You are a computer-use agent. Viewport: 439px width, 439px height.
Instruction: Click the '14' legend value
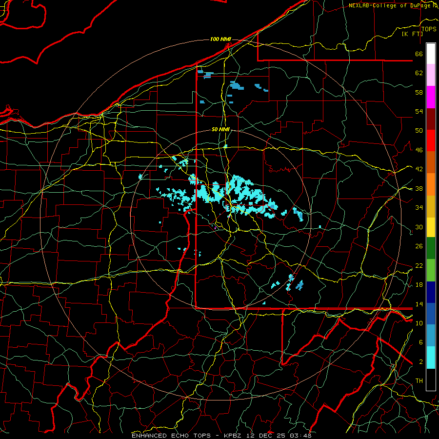pyautogui.click(x=419, y=304)
